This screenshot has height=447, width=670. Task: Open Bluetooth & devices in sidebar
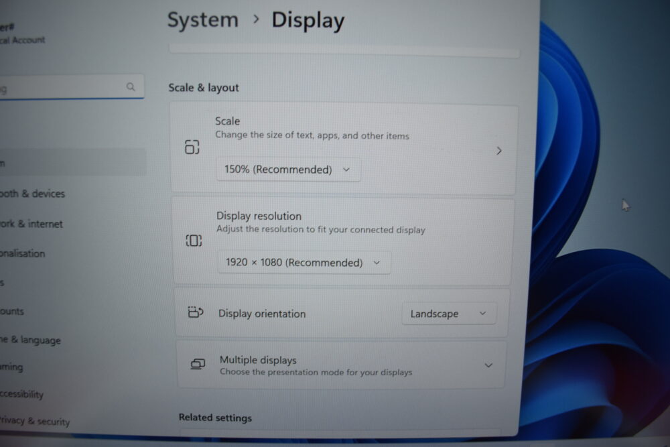click(32, 194)
